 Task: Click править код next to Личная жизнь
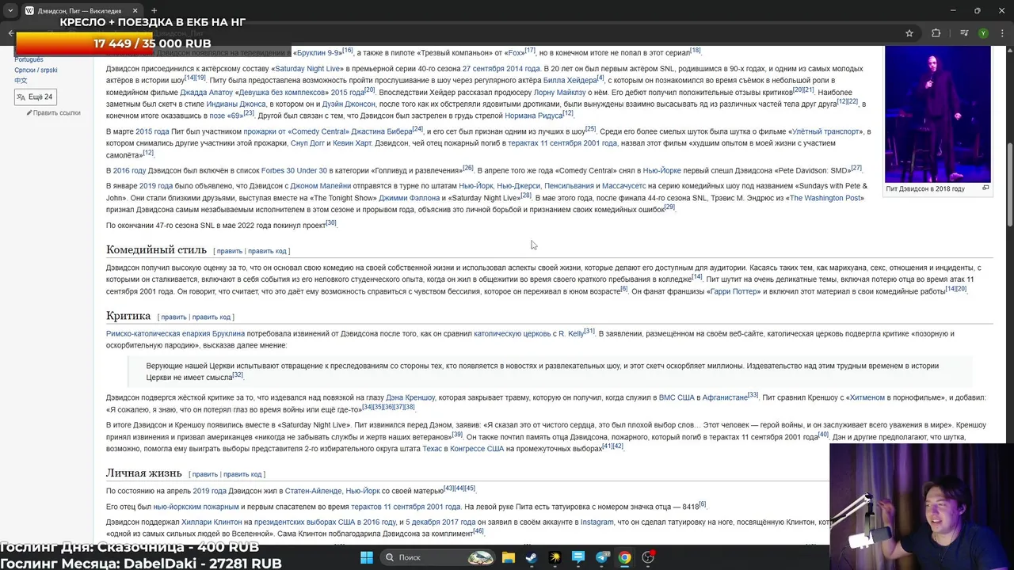[242, 474]
